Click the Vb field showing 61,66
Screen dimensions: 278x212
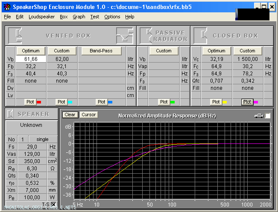click(x=31, y=59)
